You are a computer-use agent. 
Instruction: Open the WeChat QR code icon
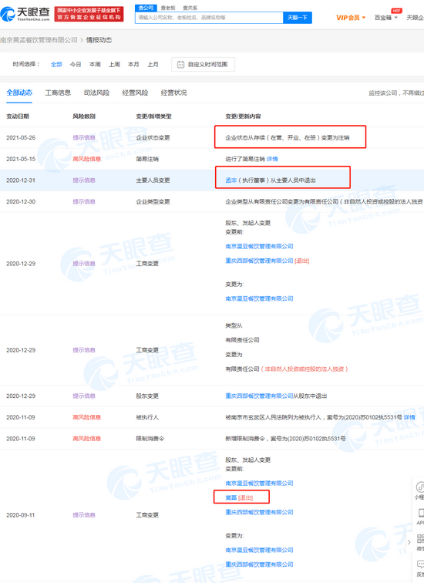(420, 538)
